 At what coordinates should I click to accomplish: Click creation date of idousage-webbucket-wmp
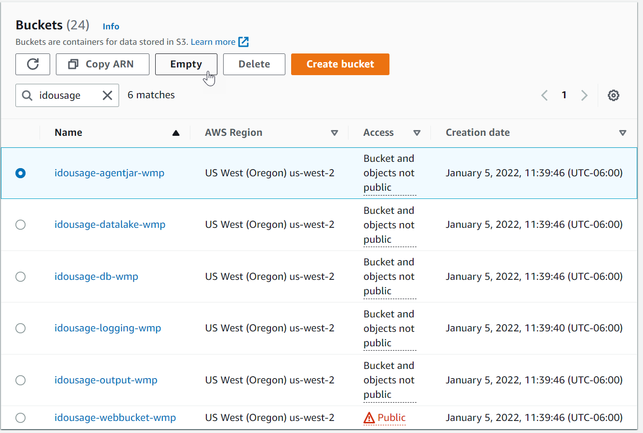tap(534, 418)
